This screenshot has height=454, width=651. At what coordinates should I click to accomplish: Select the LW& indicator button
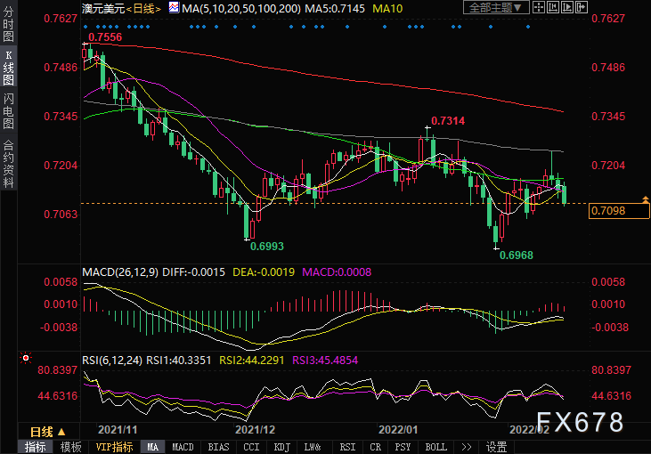coord(313,447)
